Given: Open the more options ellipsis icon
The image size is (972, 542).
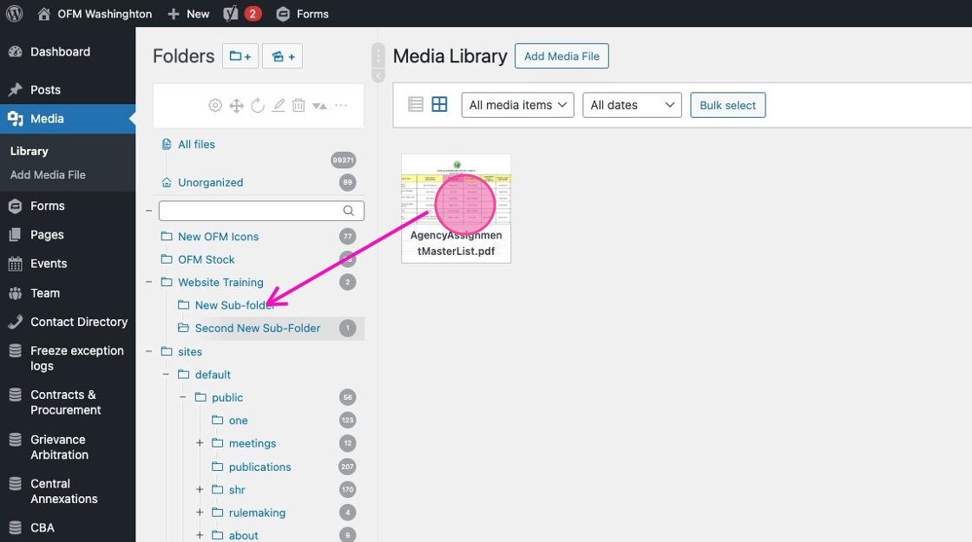Looking at the screenshot, I should 341,105.
